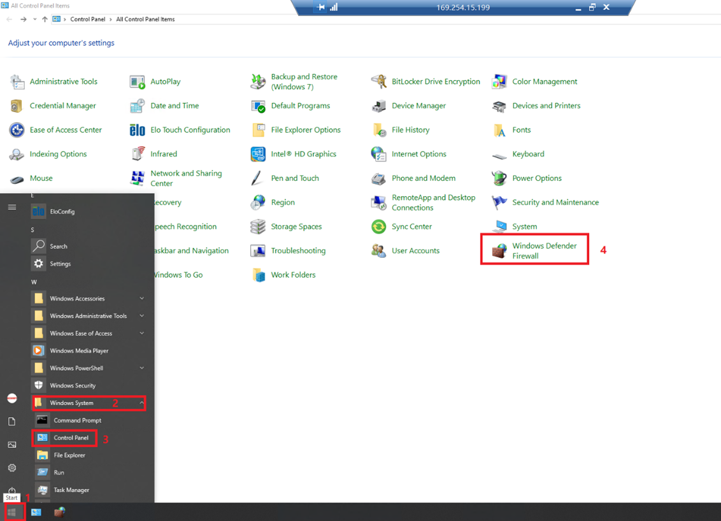This screenshot has height=521, width=721.
Task: Open the File History icon
Action: pos(379,130)
